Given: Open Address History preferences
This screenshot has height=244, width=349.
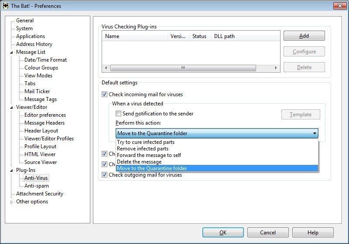Looking at the screenshot, I should tap(34, 44).
